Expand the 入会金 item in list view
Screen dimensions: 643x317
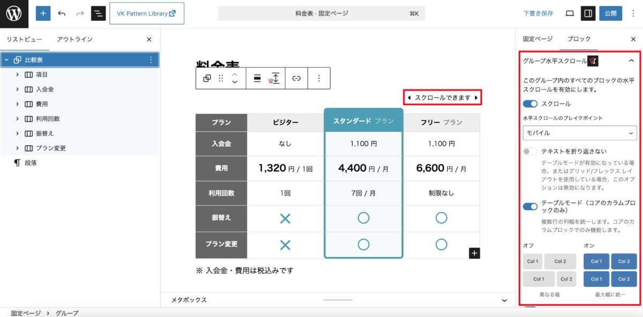17,89
